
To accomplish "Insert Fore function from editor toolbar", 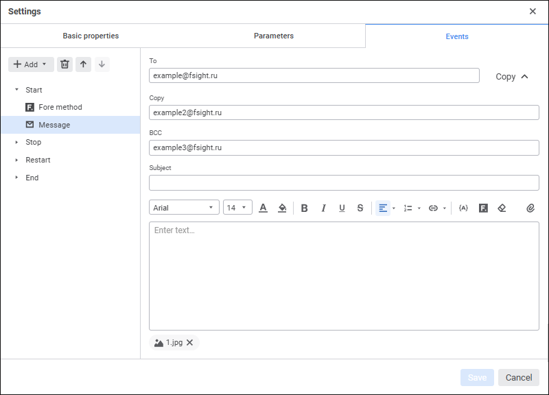I will (483, 208).
